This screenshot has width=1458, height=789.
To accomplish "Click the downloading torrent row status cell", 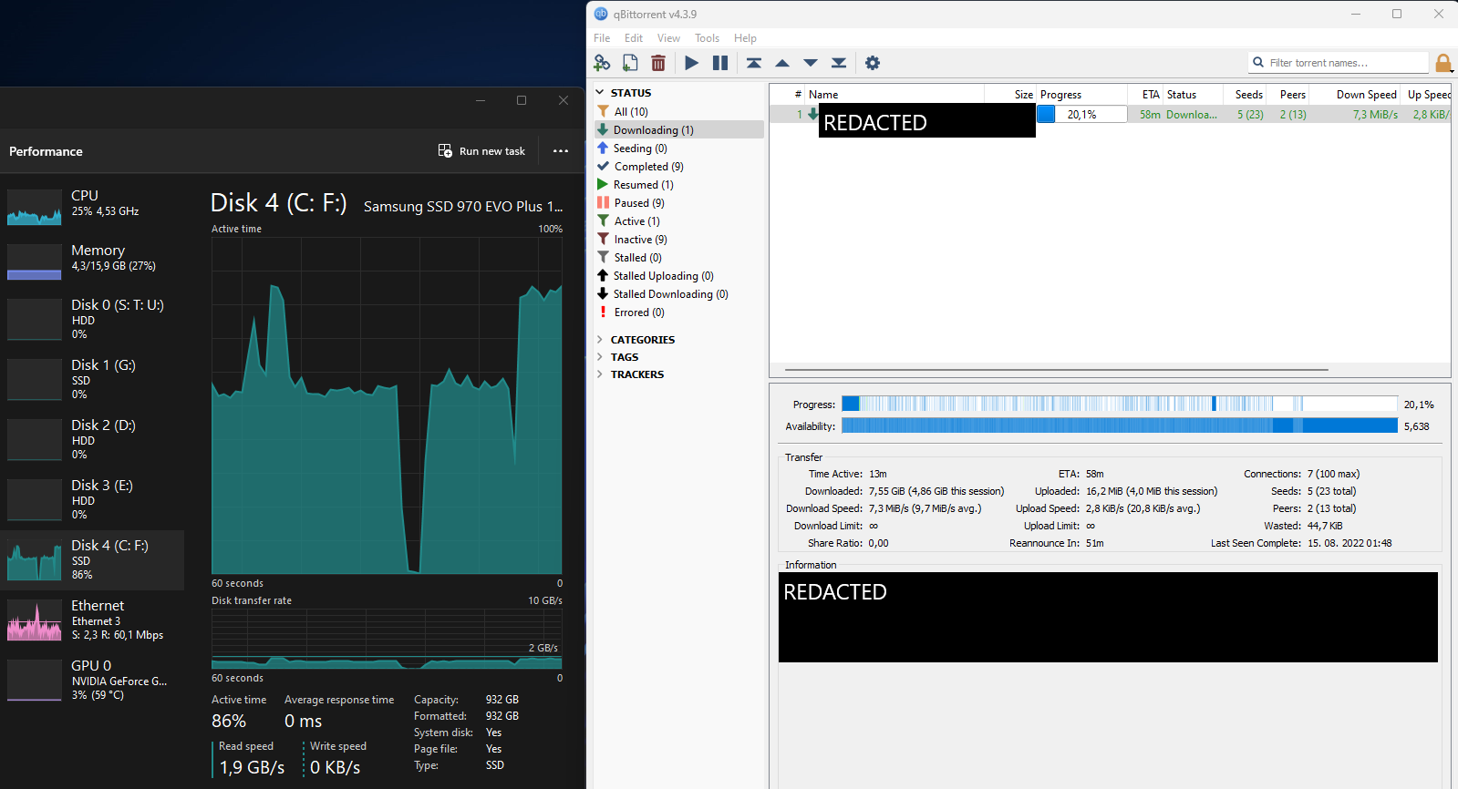I will [x=1192, y=114].
